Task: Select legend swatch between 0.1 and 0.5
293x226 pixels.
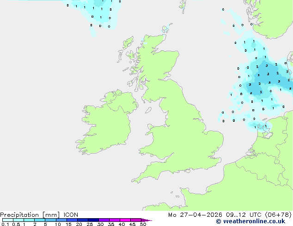Action: point(8,220)
